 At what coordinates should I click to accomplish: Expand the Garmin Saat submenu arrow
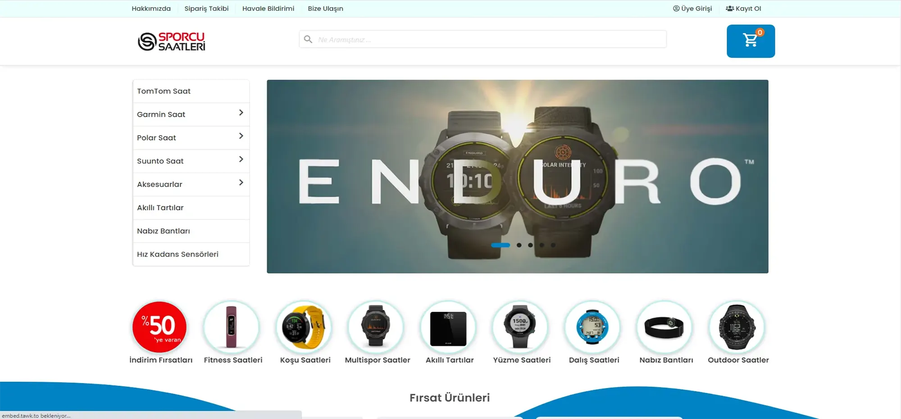pos(241,113)
